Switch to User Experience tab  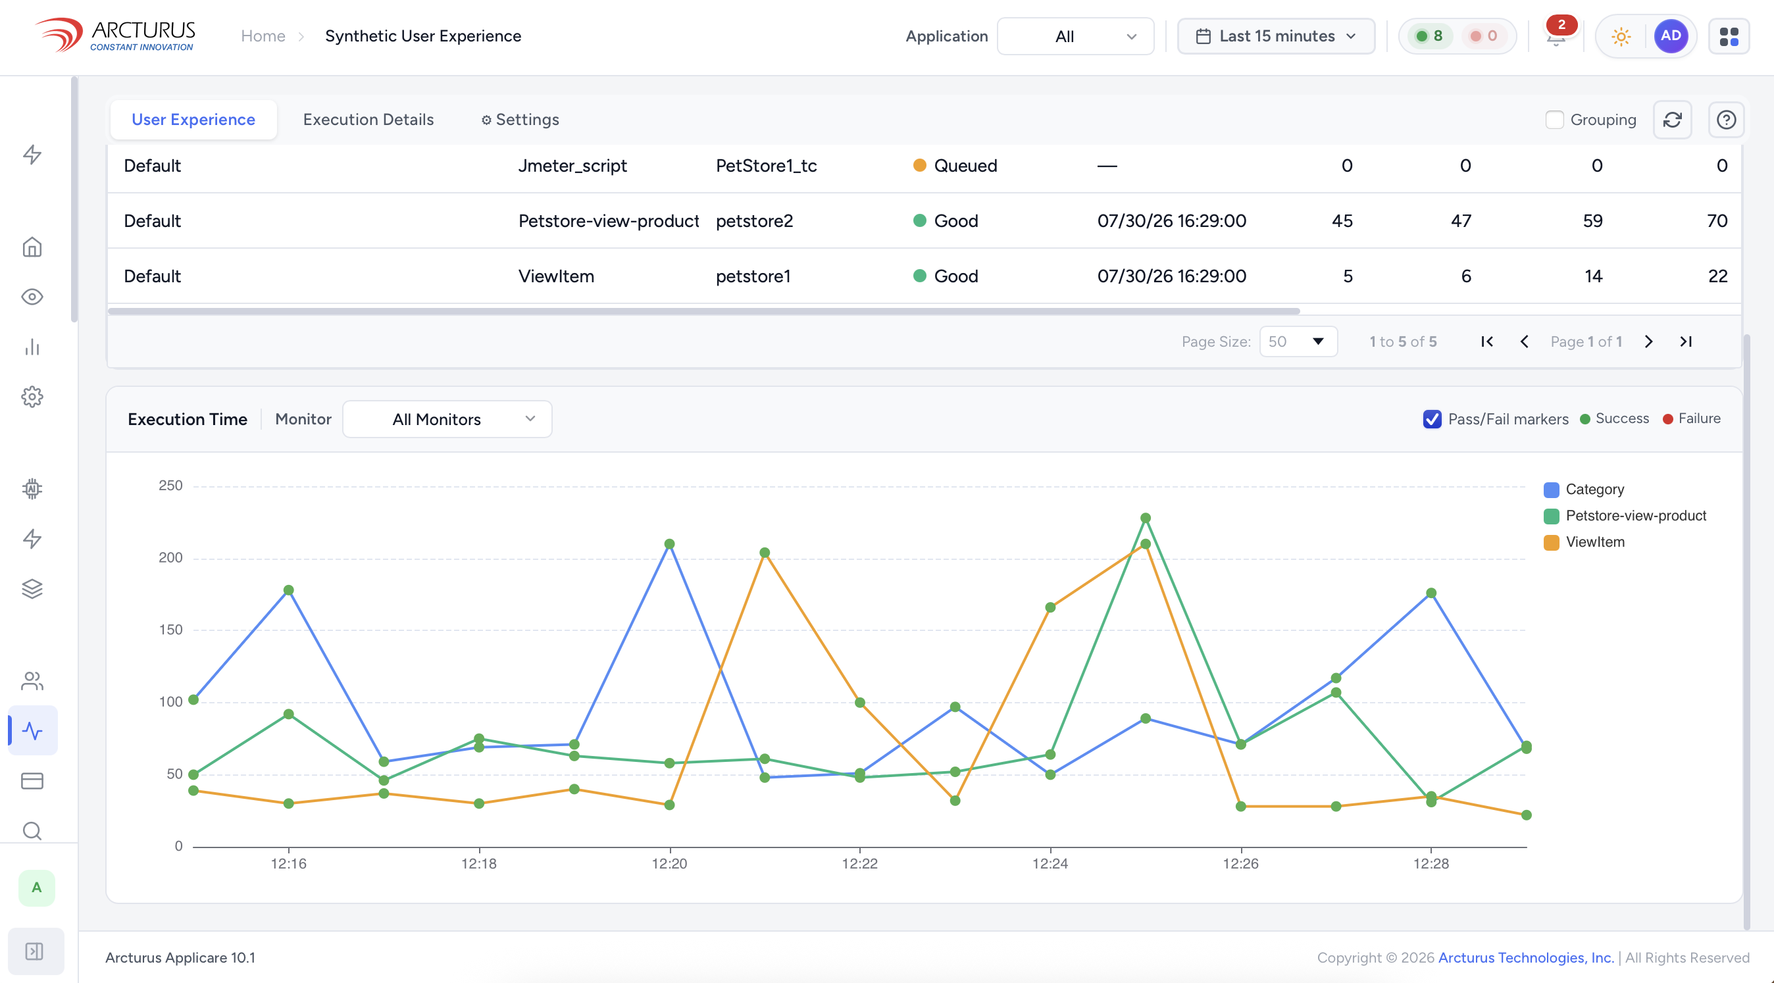pos(193,120)
